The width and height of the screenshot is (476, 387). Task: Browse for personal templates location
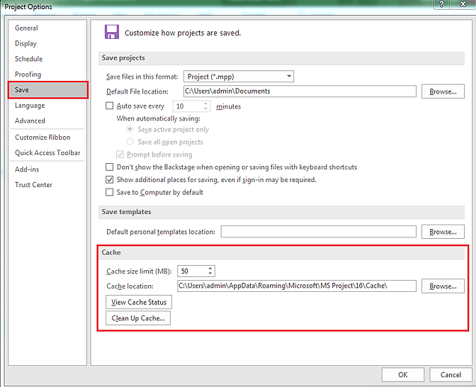coord(443,231)
